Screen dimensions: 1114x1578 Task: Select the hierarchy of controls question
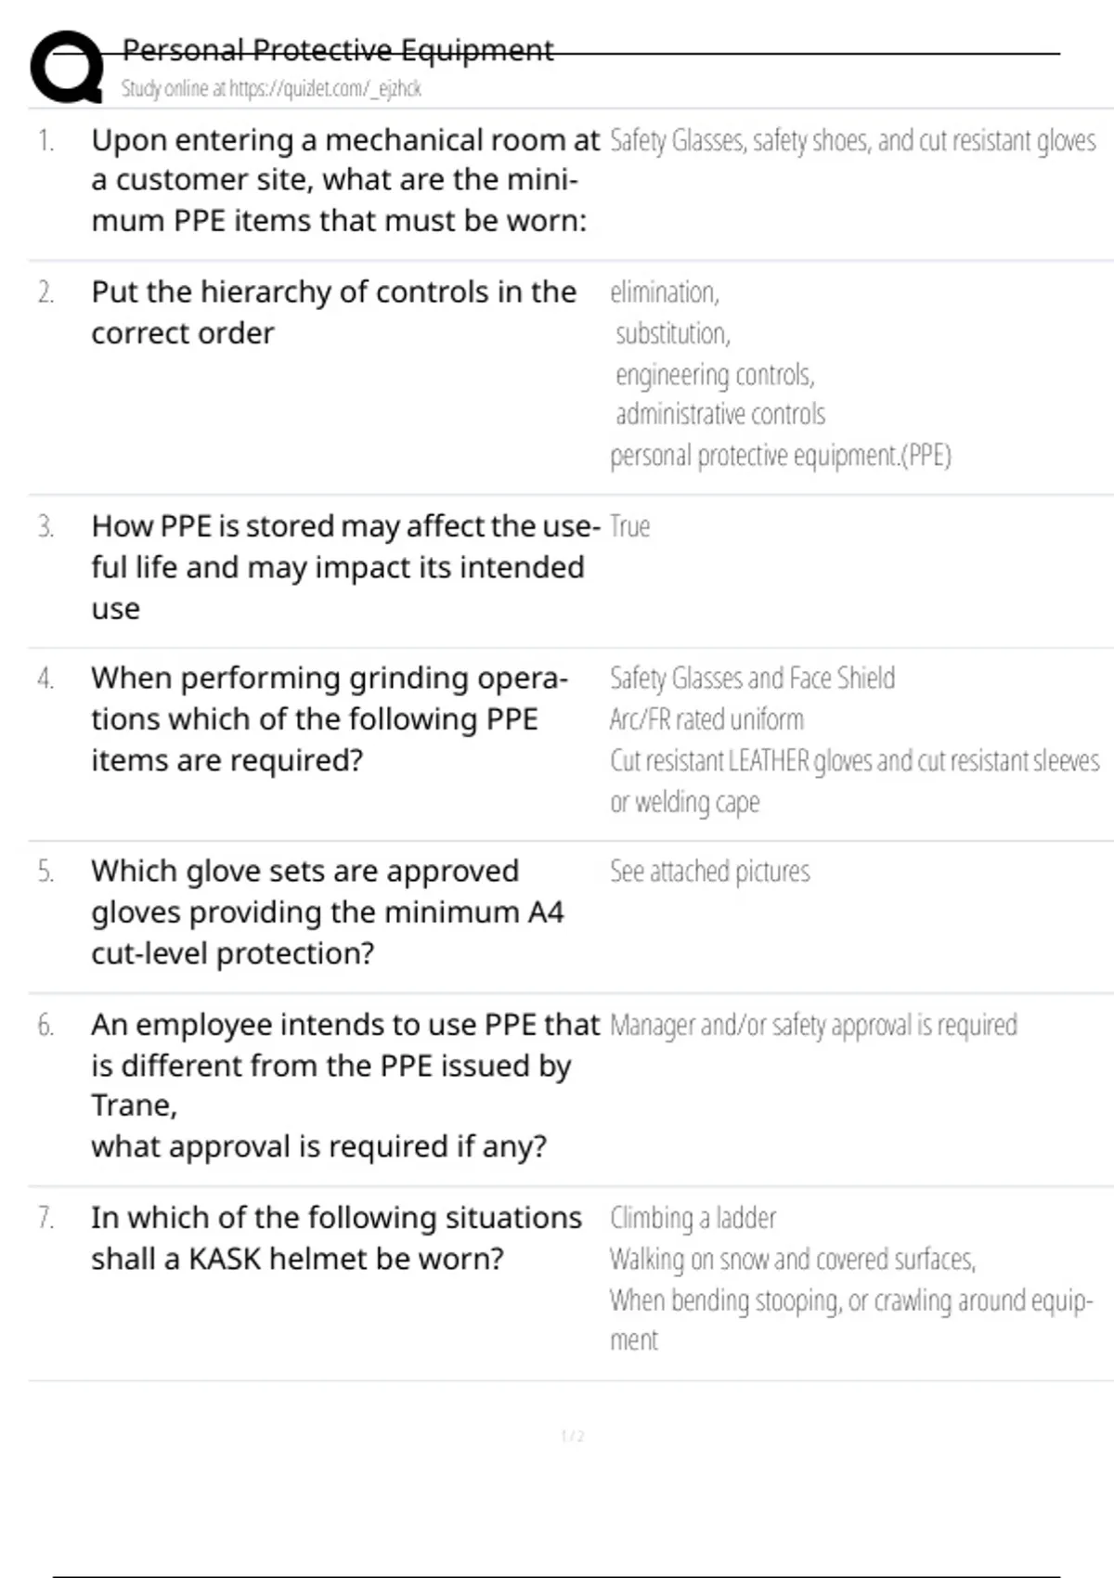click(x=333, y=312)
